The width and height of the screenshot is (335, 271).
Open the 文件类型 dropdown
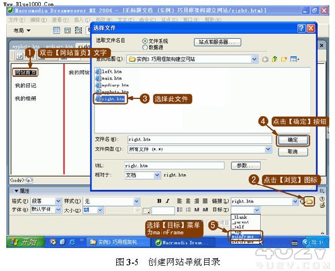(x=268, y=150)
